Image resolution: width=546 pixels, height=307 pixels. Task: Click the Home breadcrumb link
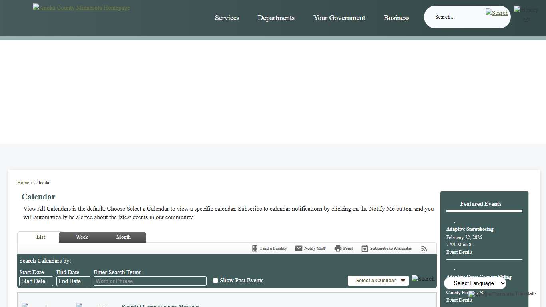point(23,183)
